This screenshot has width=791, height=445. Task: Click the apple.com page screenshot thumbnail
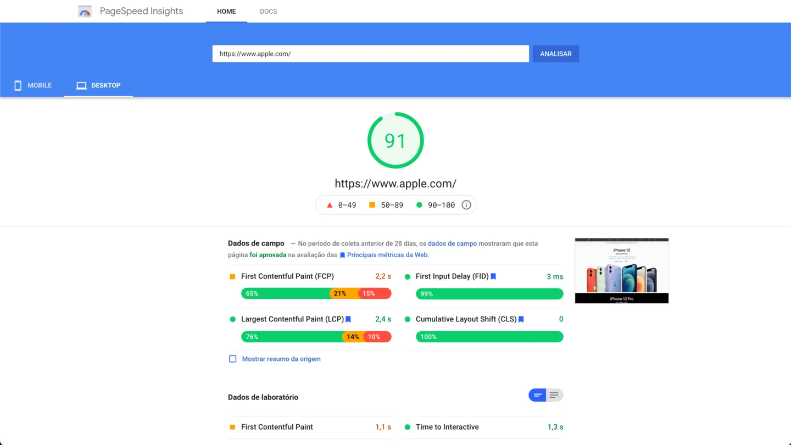[x=622, y=271]
